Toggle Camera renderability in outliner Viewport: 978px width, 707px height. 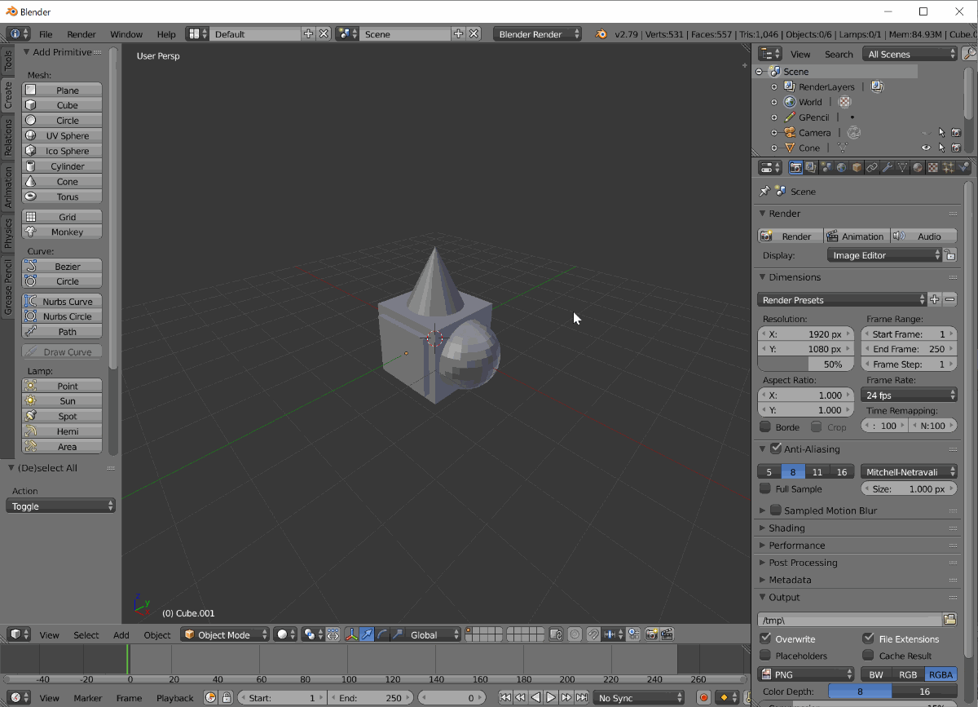click(x=956, y=132)
